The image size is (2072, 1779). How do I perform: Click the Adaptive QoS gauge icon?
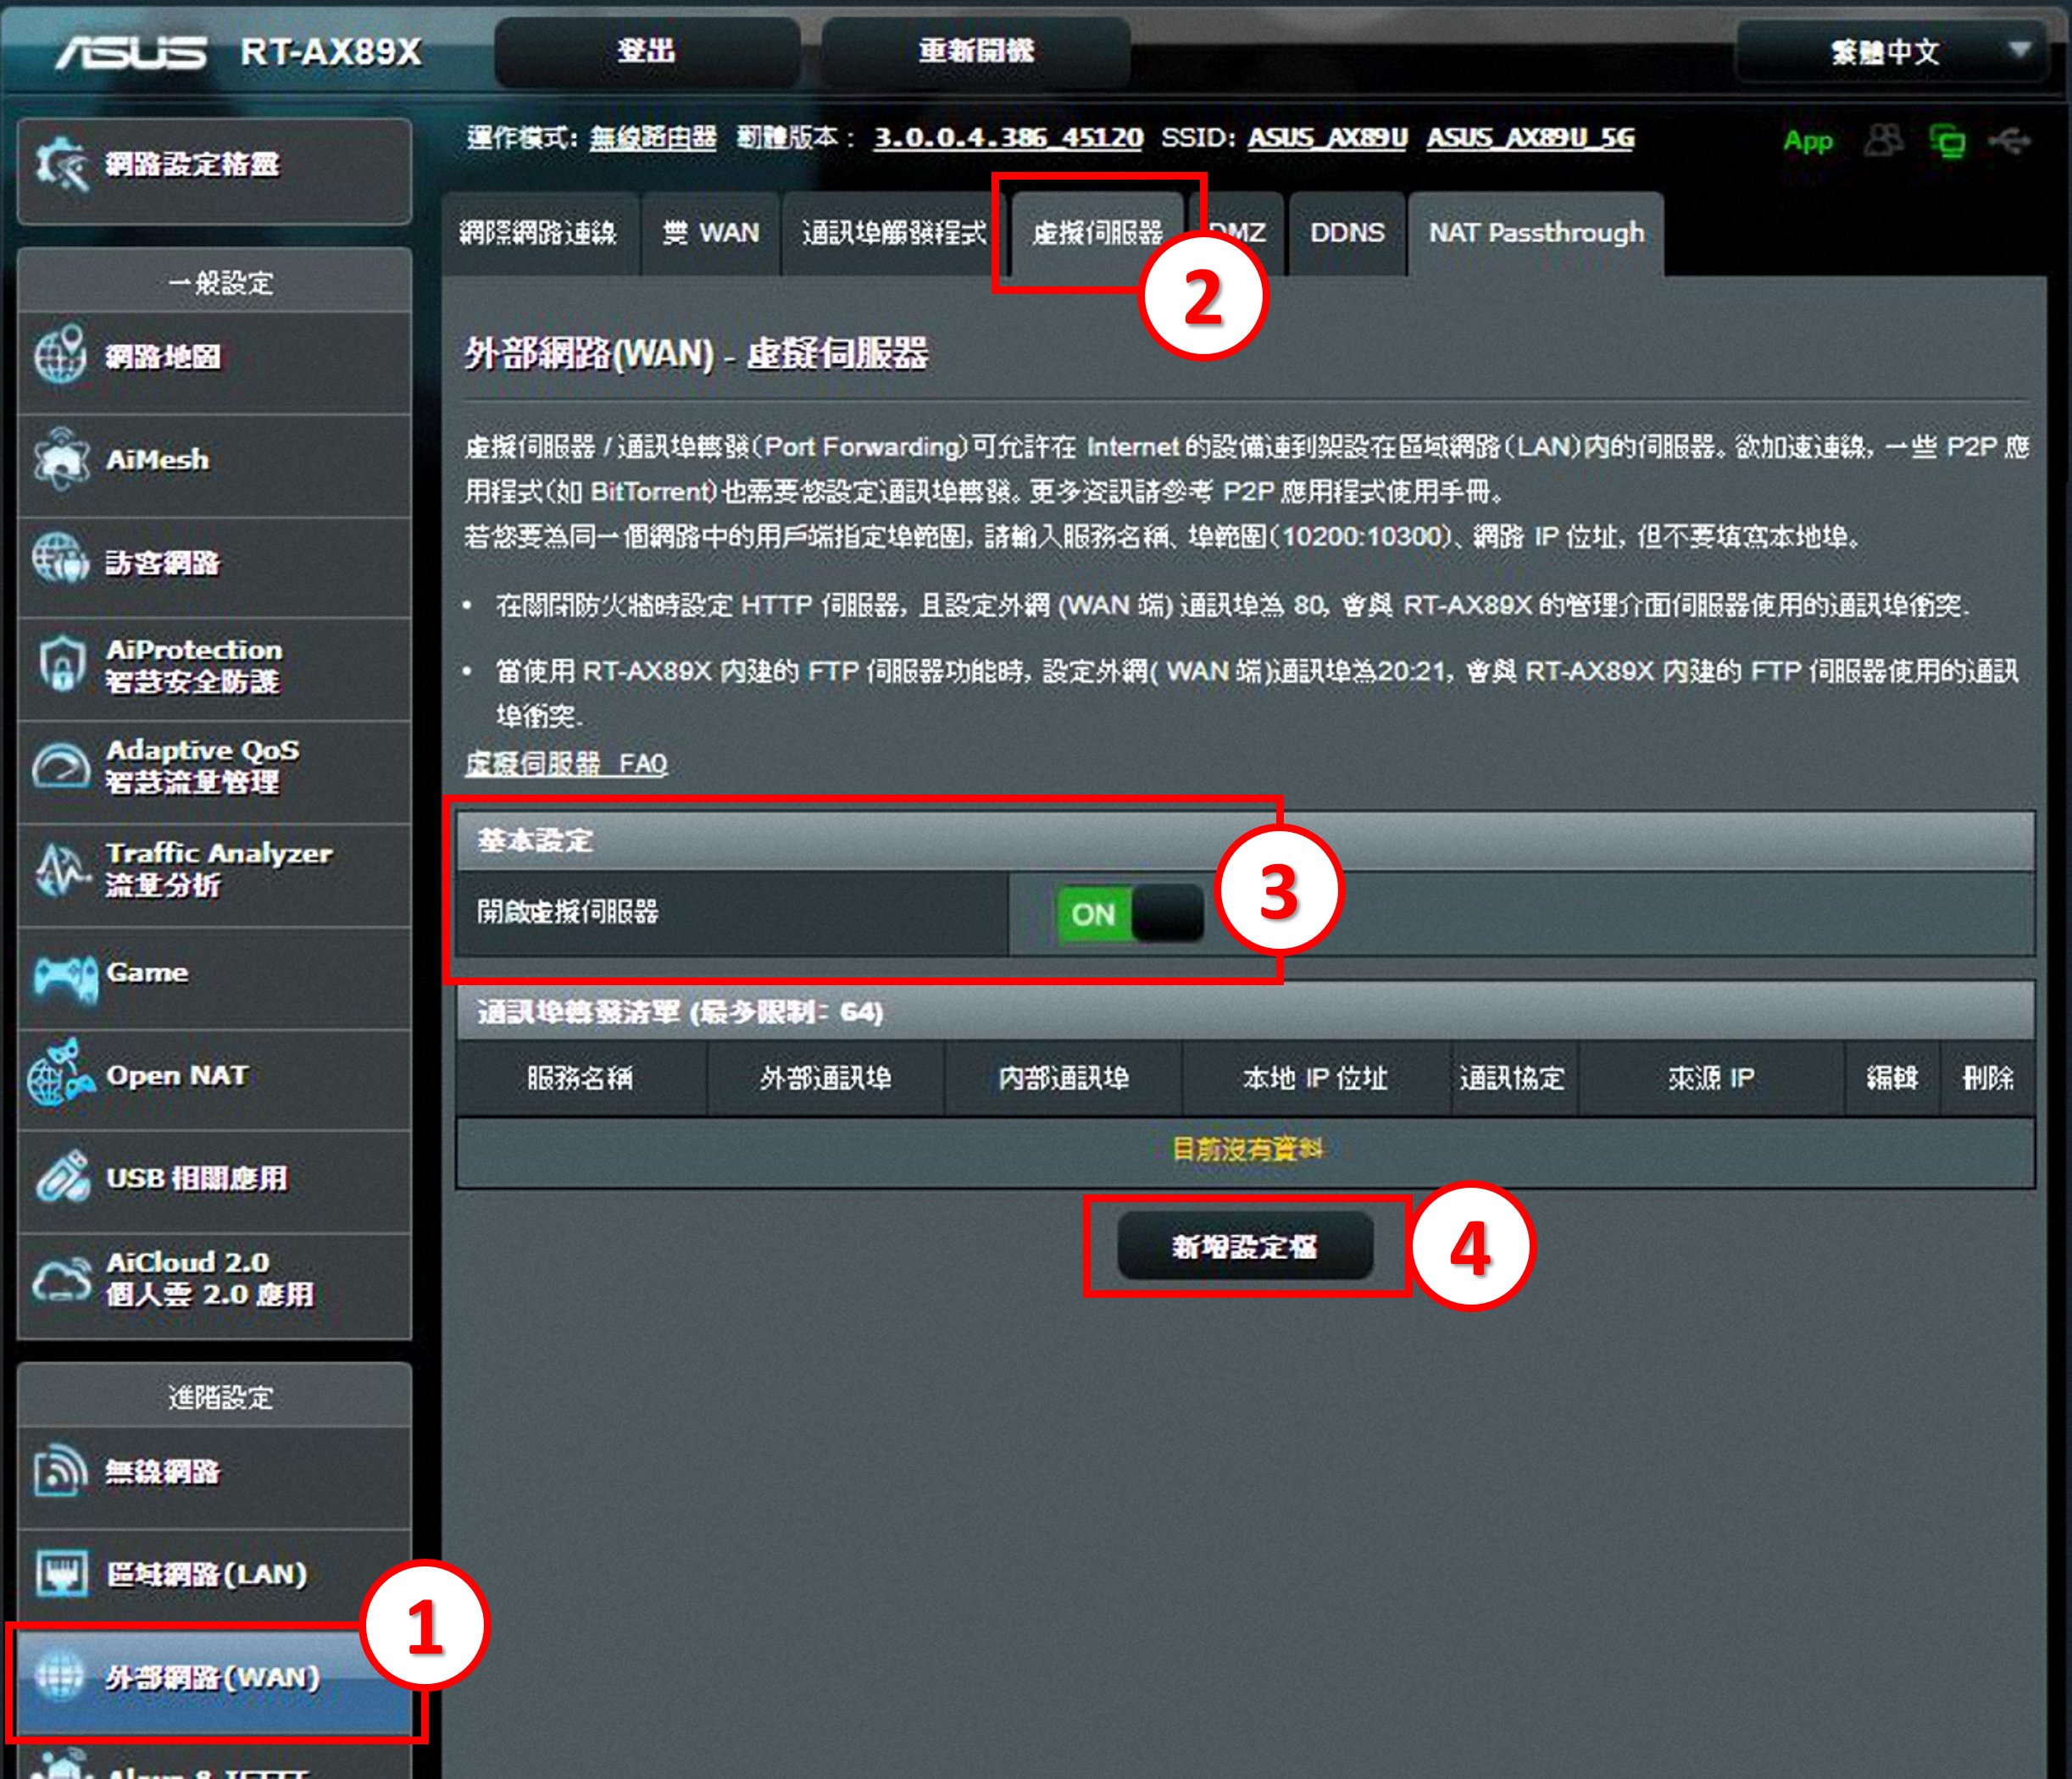tap(61, 767)
